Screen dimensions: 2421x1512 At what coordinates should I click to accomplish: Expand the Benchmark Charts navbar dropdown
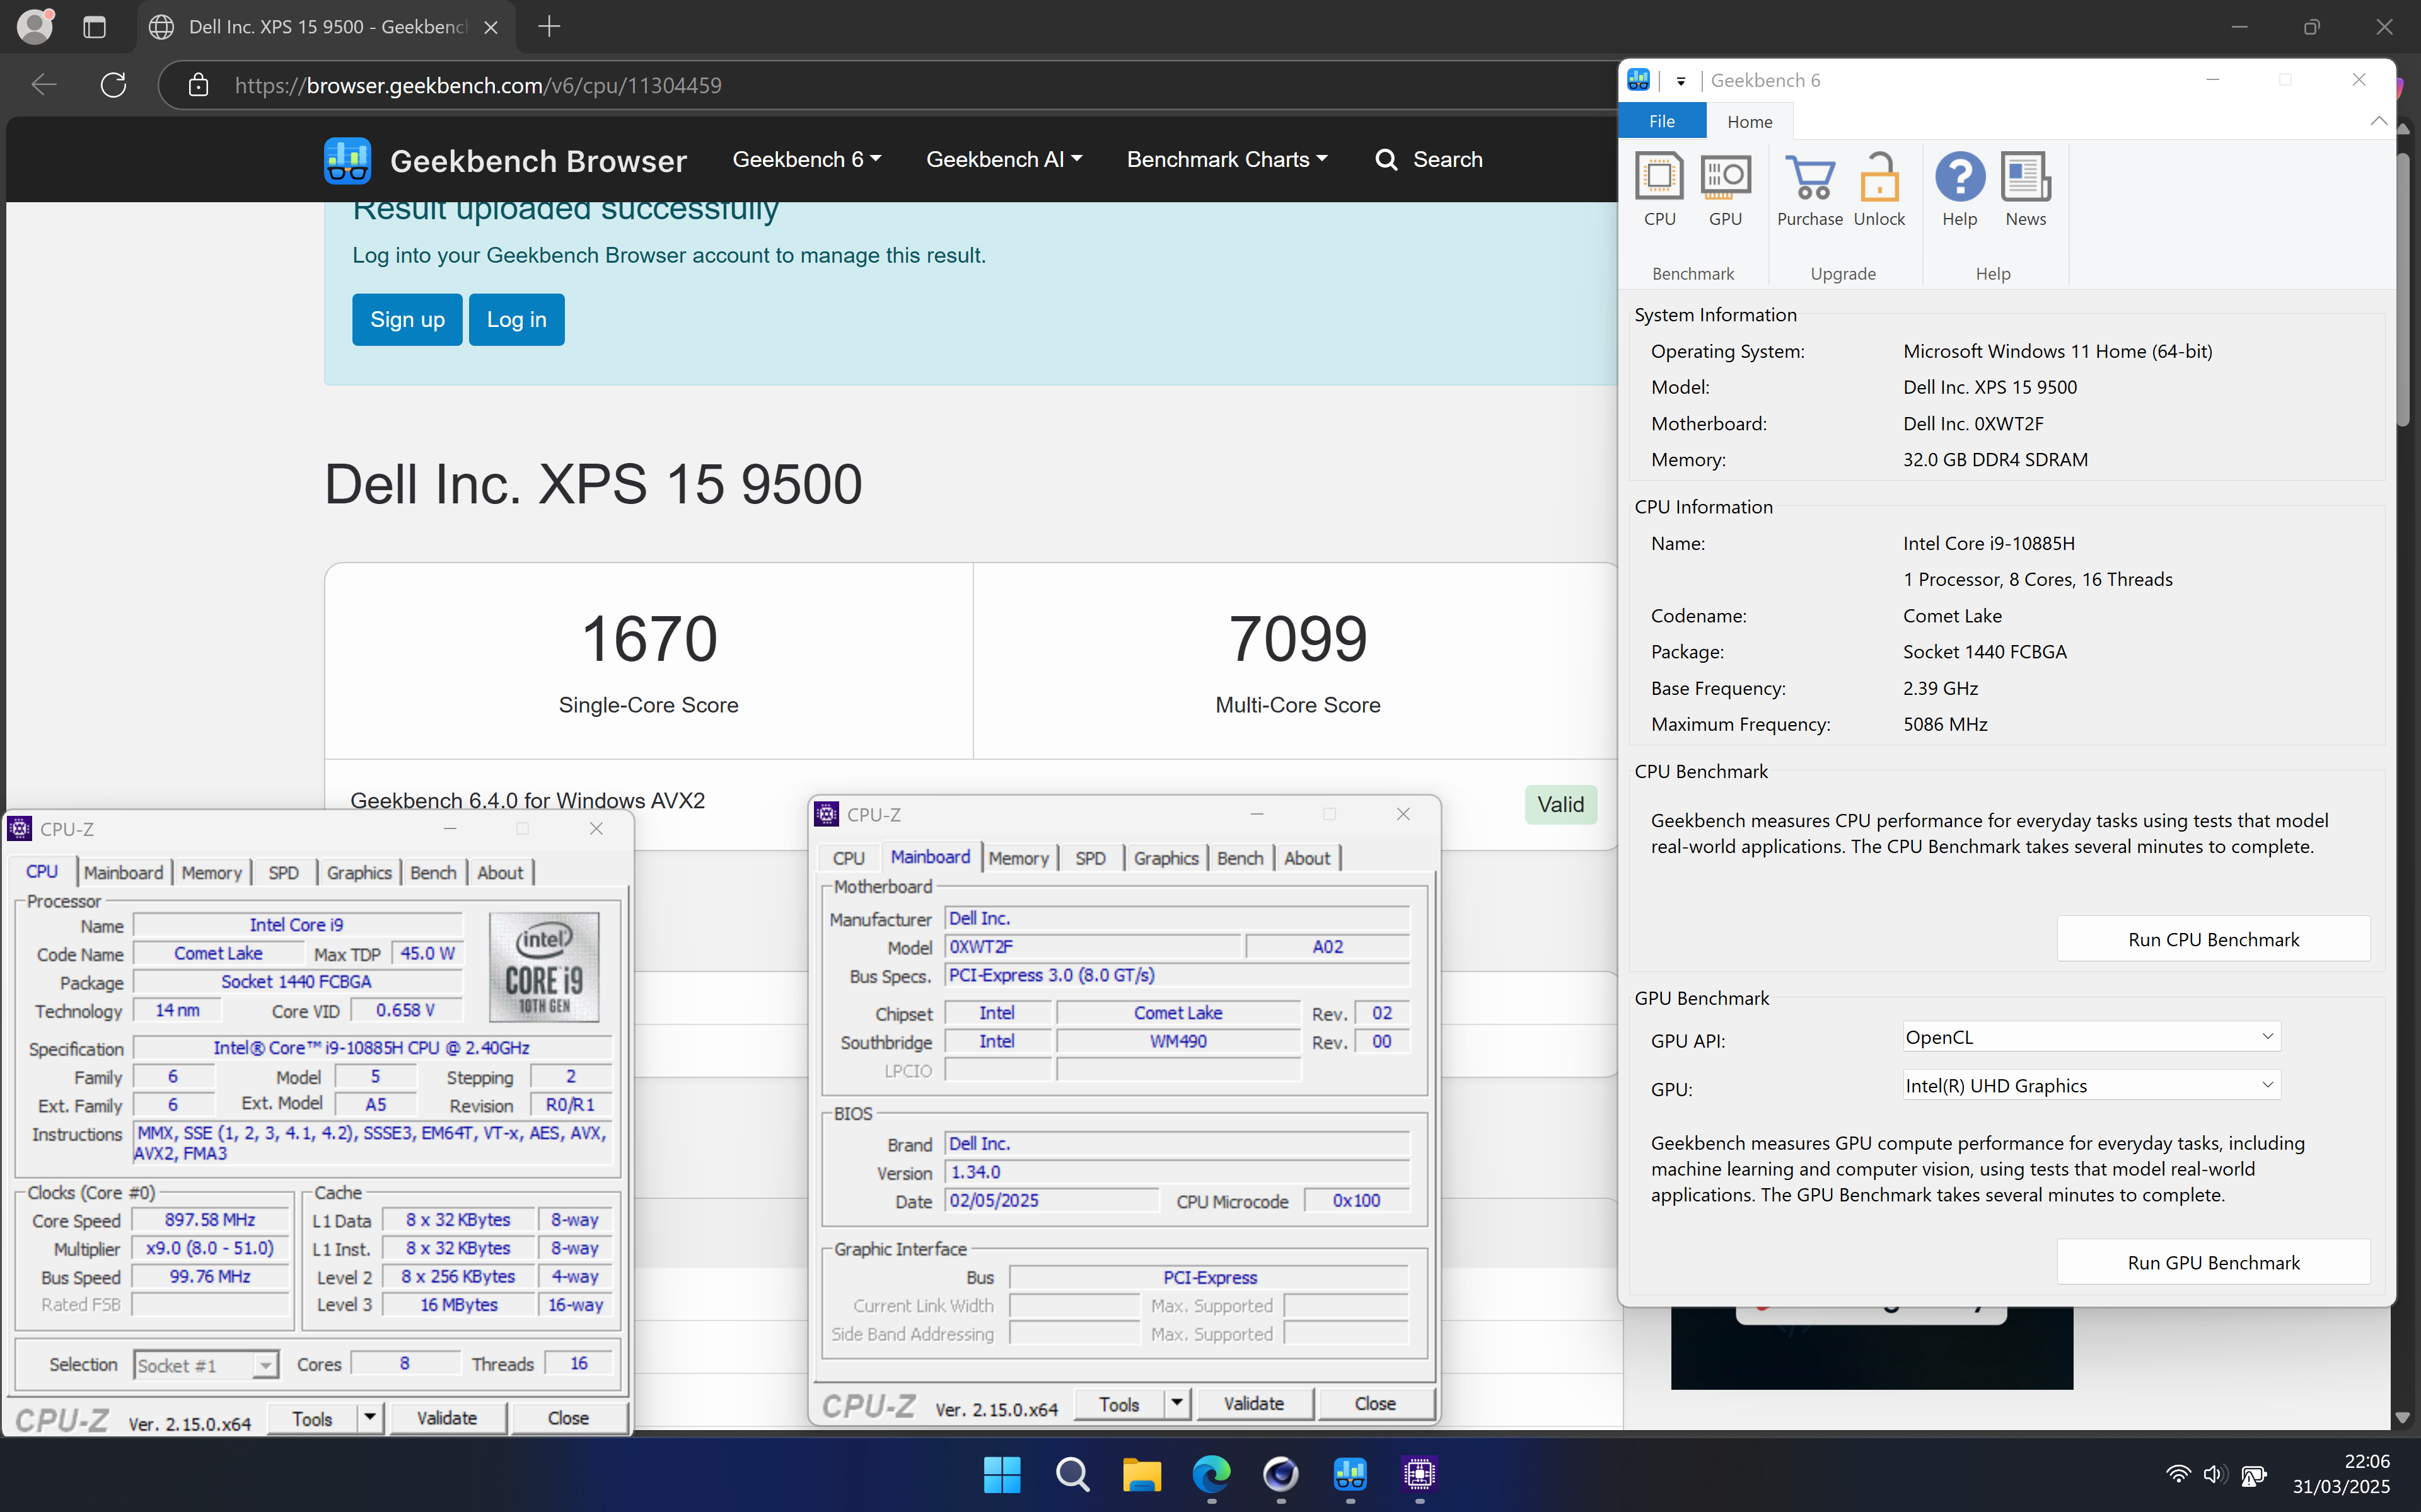[x=1228, y=160]
